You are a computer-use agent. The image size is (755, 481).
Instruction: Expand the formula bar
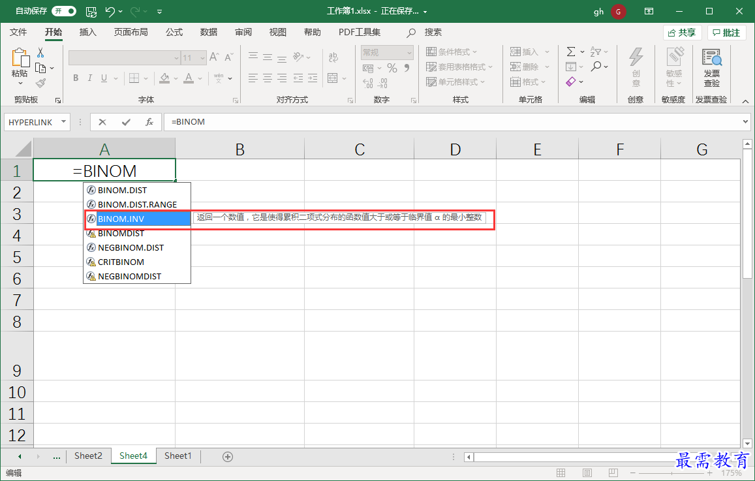coord(746,122)
